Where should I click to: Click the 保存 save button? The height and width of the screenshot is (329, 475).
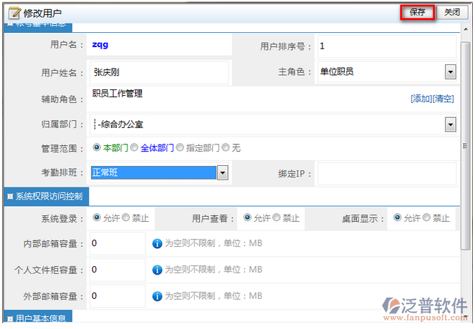point(417,12)
